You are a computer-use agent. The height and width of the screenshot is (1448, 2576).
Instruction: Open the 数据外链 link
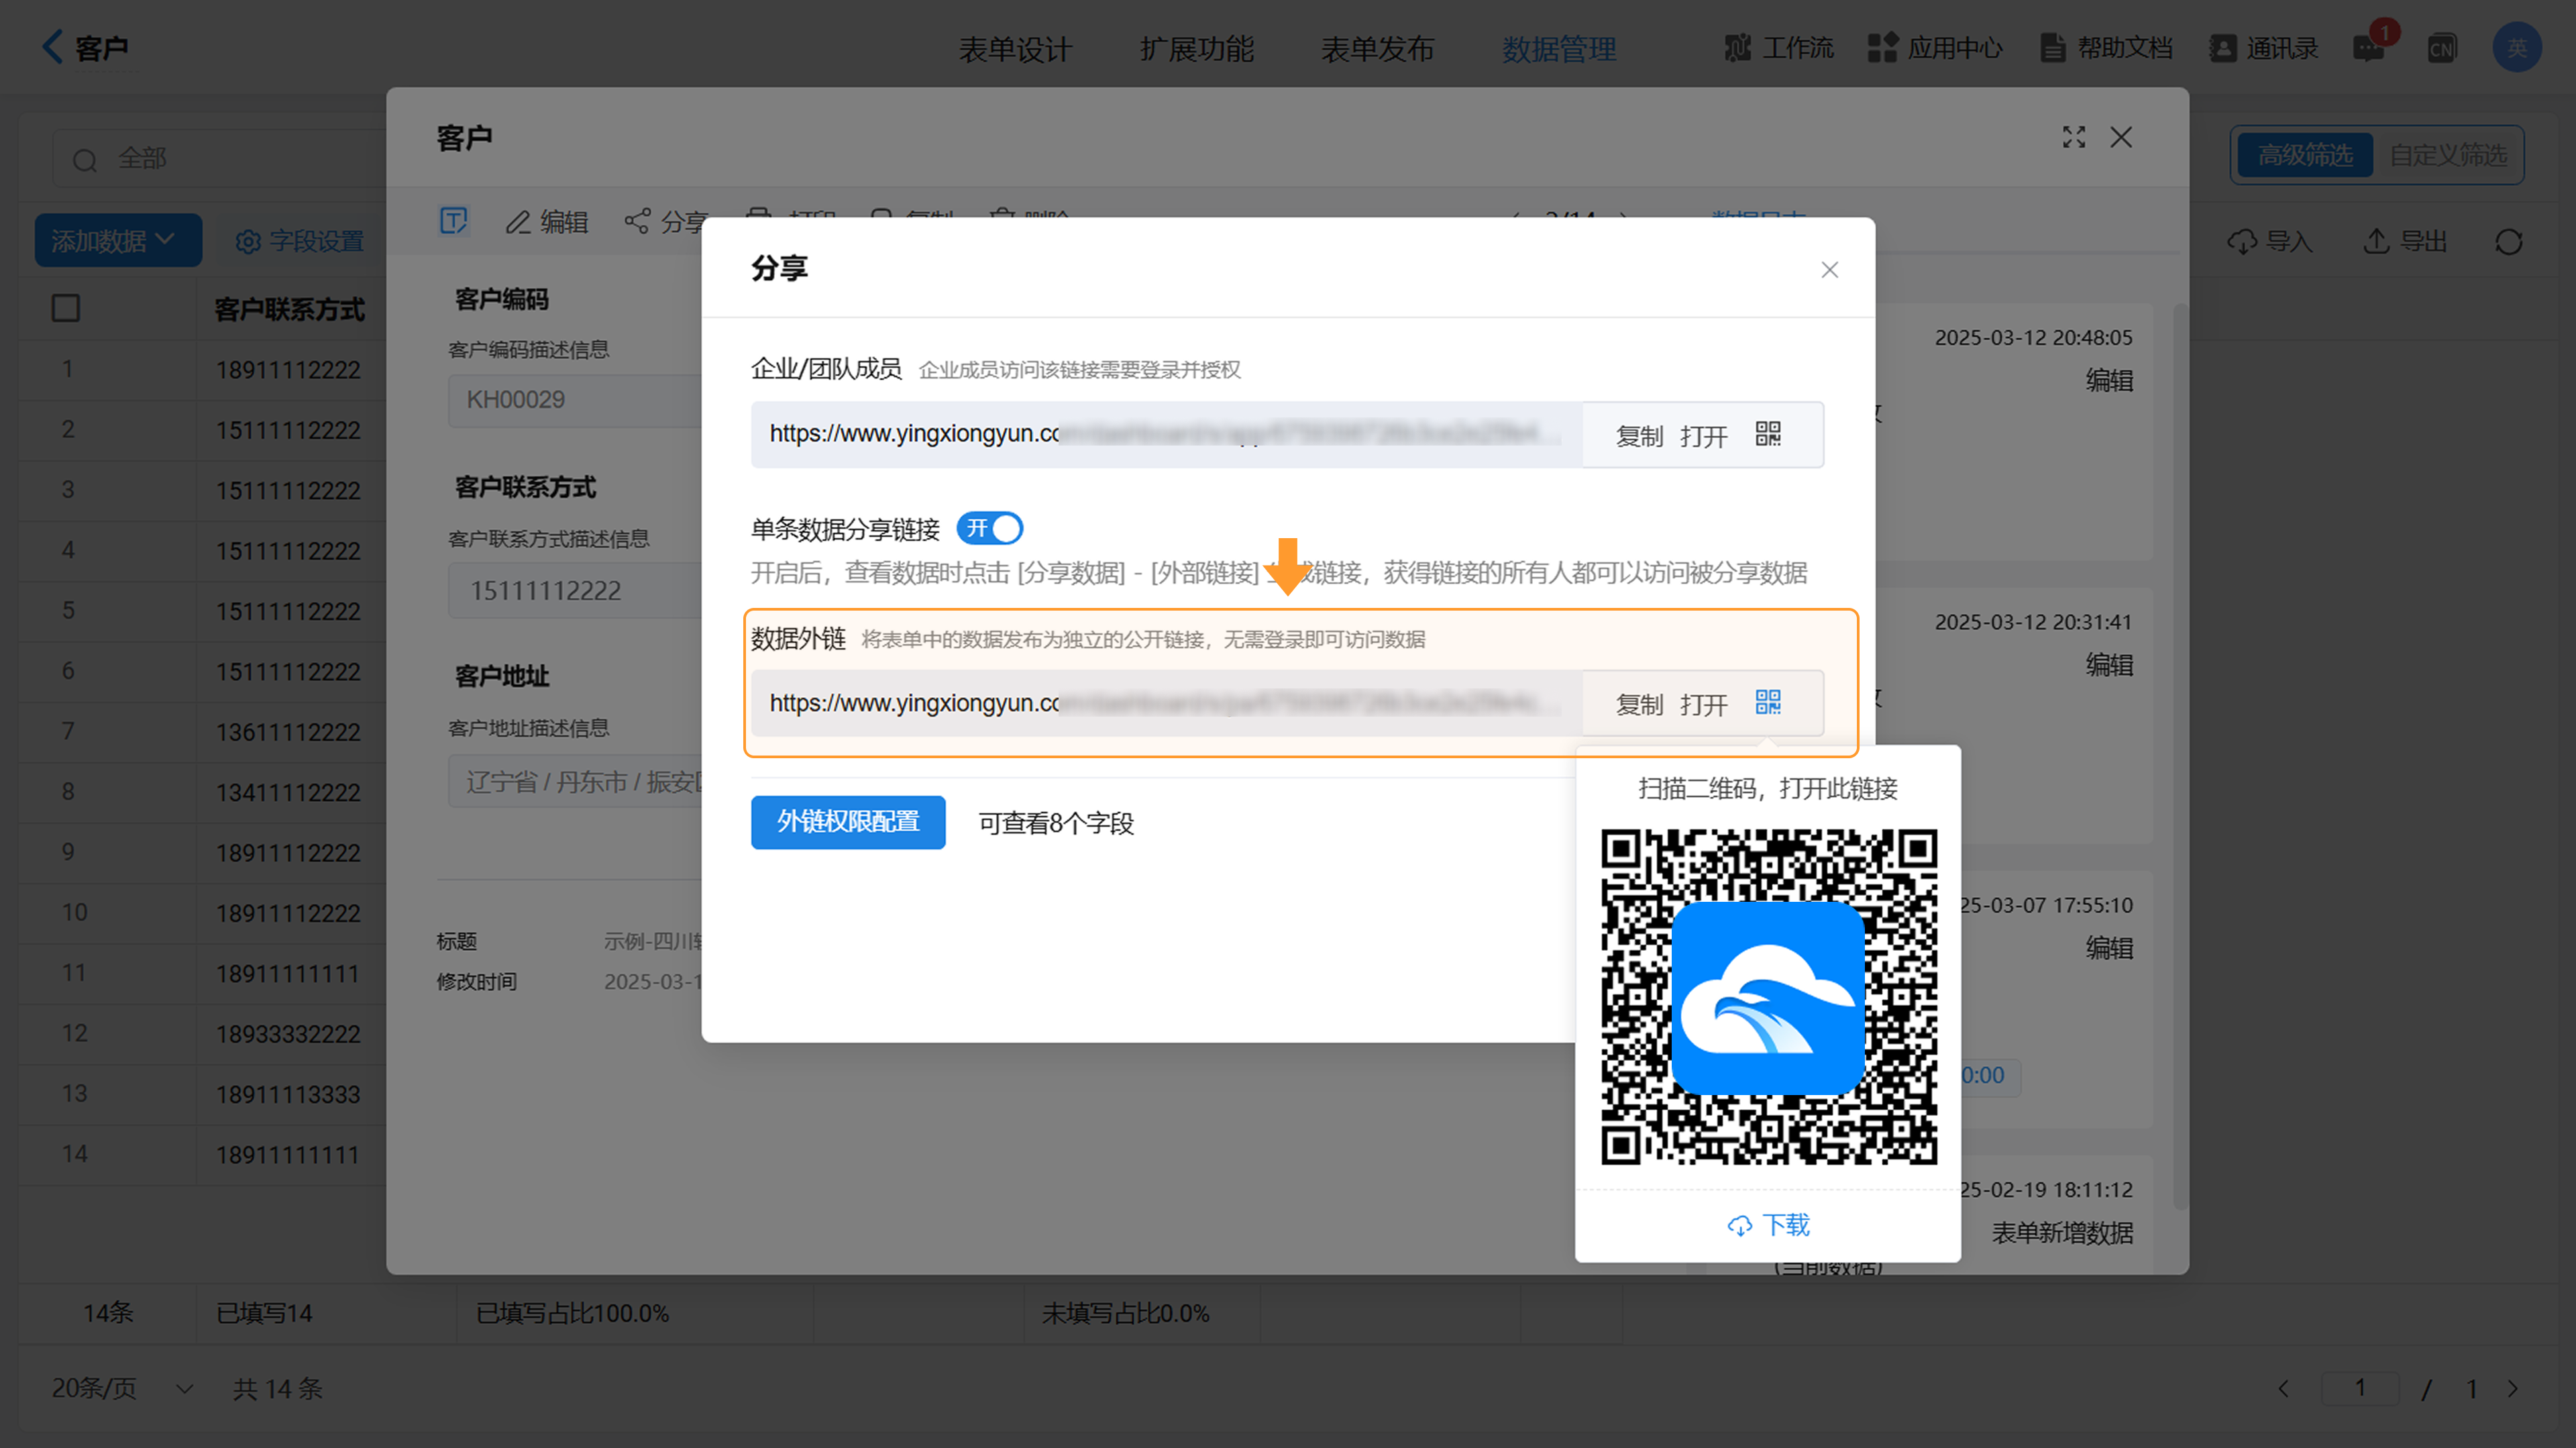pos(1703,704)
